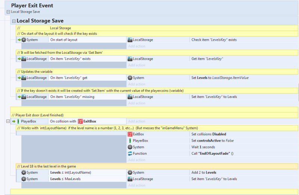
Task: Add action to 'On start of layout' event
Action: pyautogui.click(x=137, y=46)
